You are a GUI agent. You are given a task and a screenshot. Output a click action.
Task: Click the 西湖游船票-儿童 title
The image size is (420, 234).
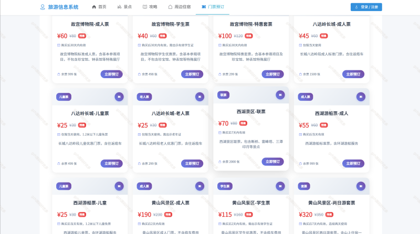90,203
